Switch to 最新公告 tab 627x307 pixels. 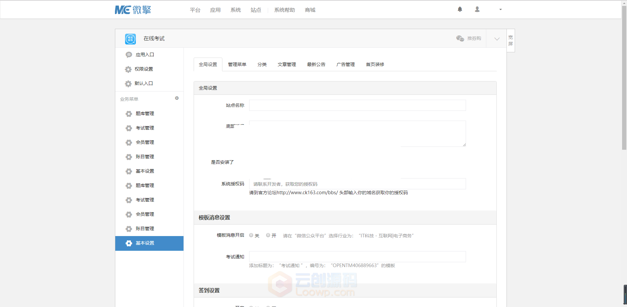pyautogui.click(x=316, y=64)
